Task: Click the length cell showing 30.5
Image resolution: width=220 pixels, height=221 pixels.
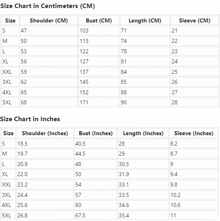Action: 143,164
